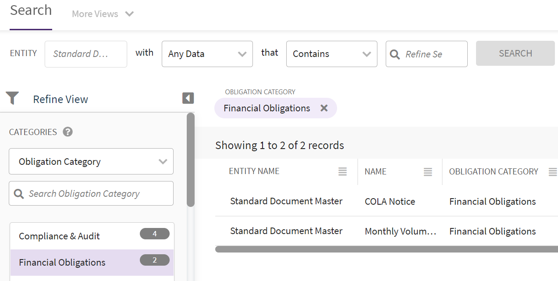Viewport: 558px width, 281px height.
Task: Click the horizontal scrollbar under the results table
Action: coord(386,249)
